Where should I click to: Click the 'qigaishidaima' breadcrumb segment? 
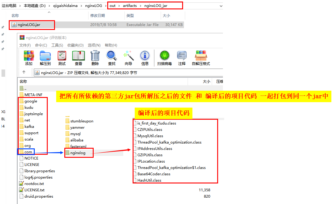click(x=65, y=6)
